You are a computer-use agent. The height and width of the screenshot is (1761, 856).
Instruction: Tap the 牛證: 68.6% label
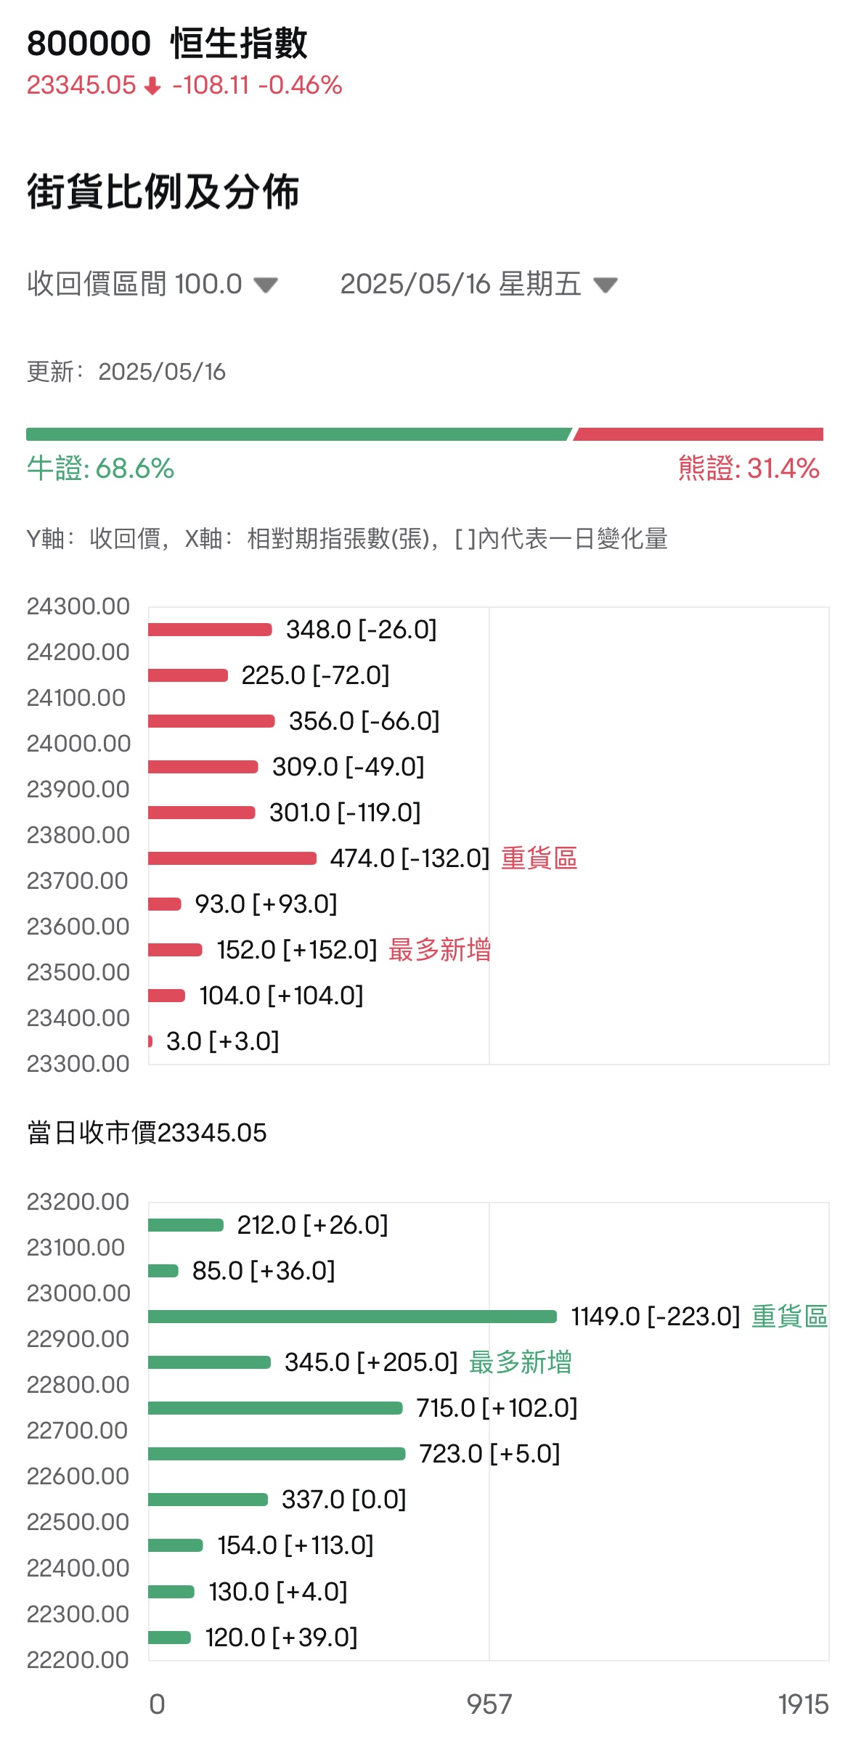[x=100, y=468]
